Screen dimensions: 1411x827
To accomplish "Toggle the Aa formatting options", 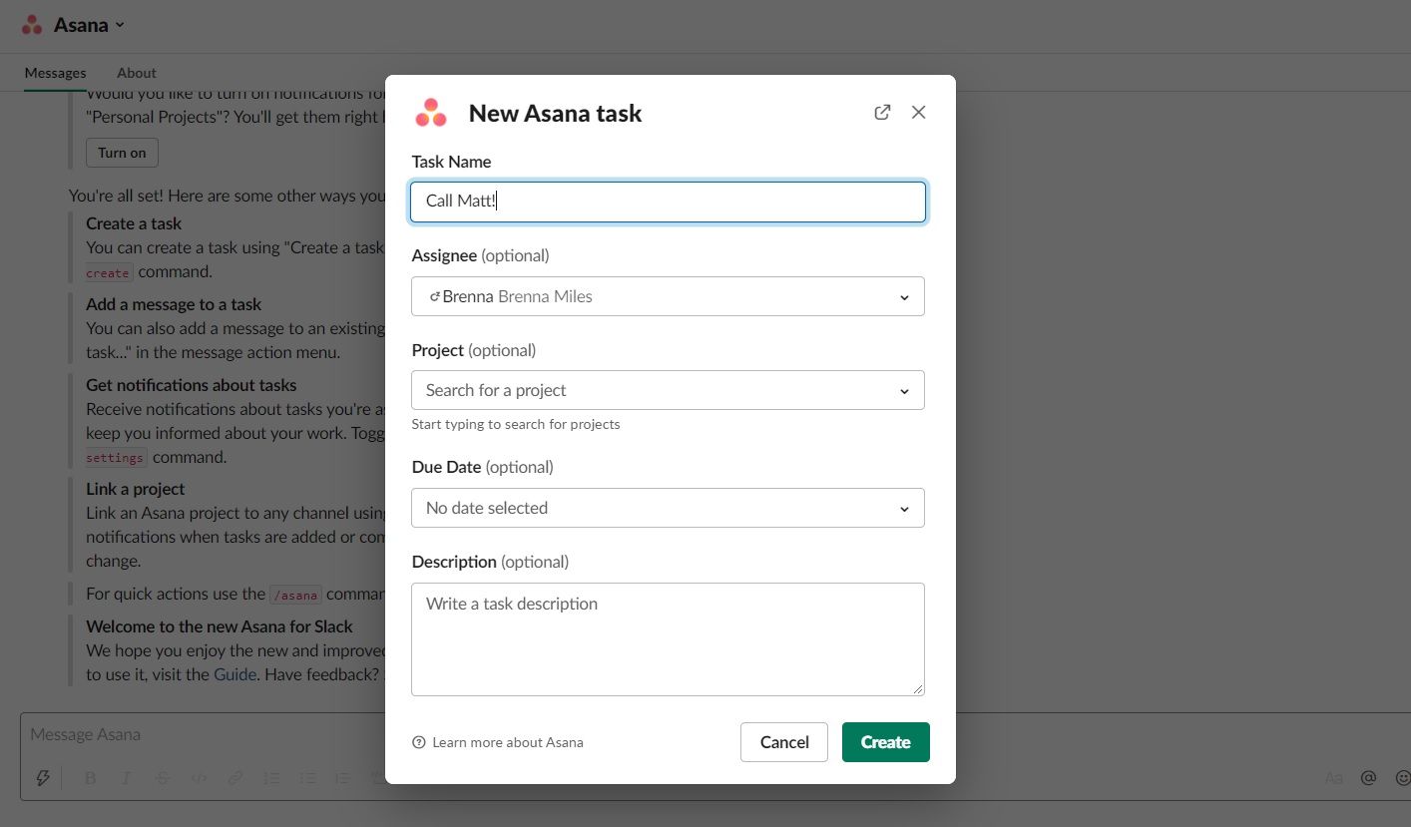I will point(1334,777).
